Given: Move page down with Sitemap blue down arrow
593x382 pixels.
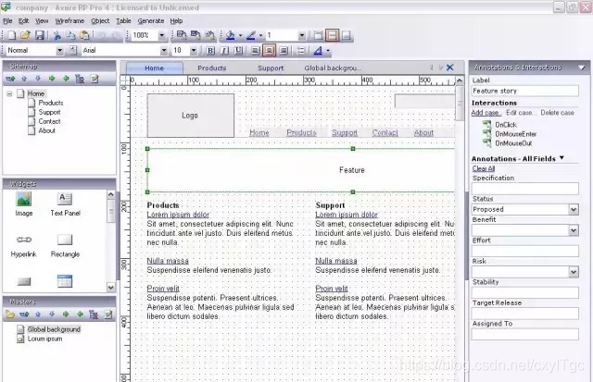Looking at the screenshot, I should 38,79.
